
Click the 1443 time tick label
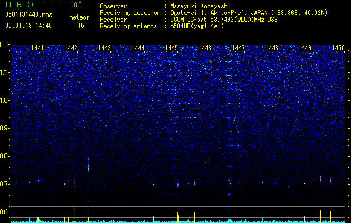pos(104,47)
